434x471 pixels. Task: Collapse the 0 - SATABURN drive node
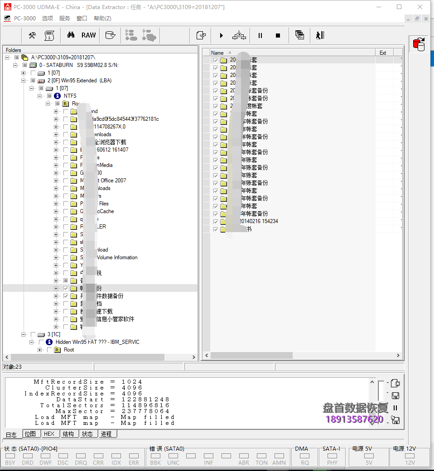[x=15, y=65]
